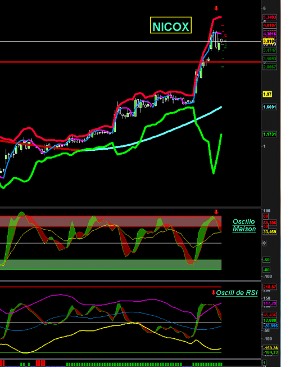Select the green 2,8067 price tag
Screen dimensions: 281x367
click(x=270, y=67)
